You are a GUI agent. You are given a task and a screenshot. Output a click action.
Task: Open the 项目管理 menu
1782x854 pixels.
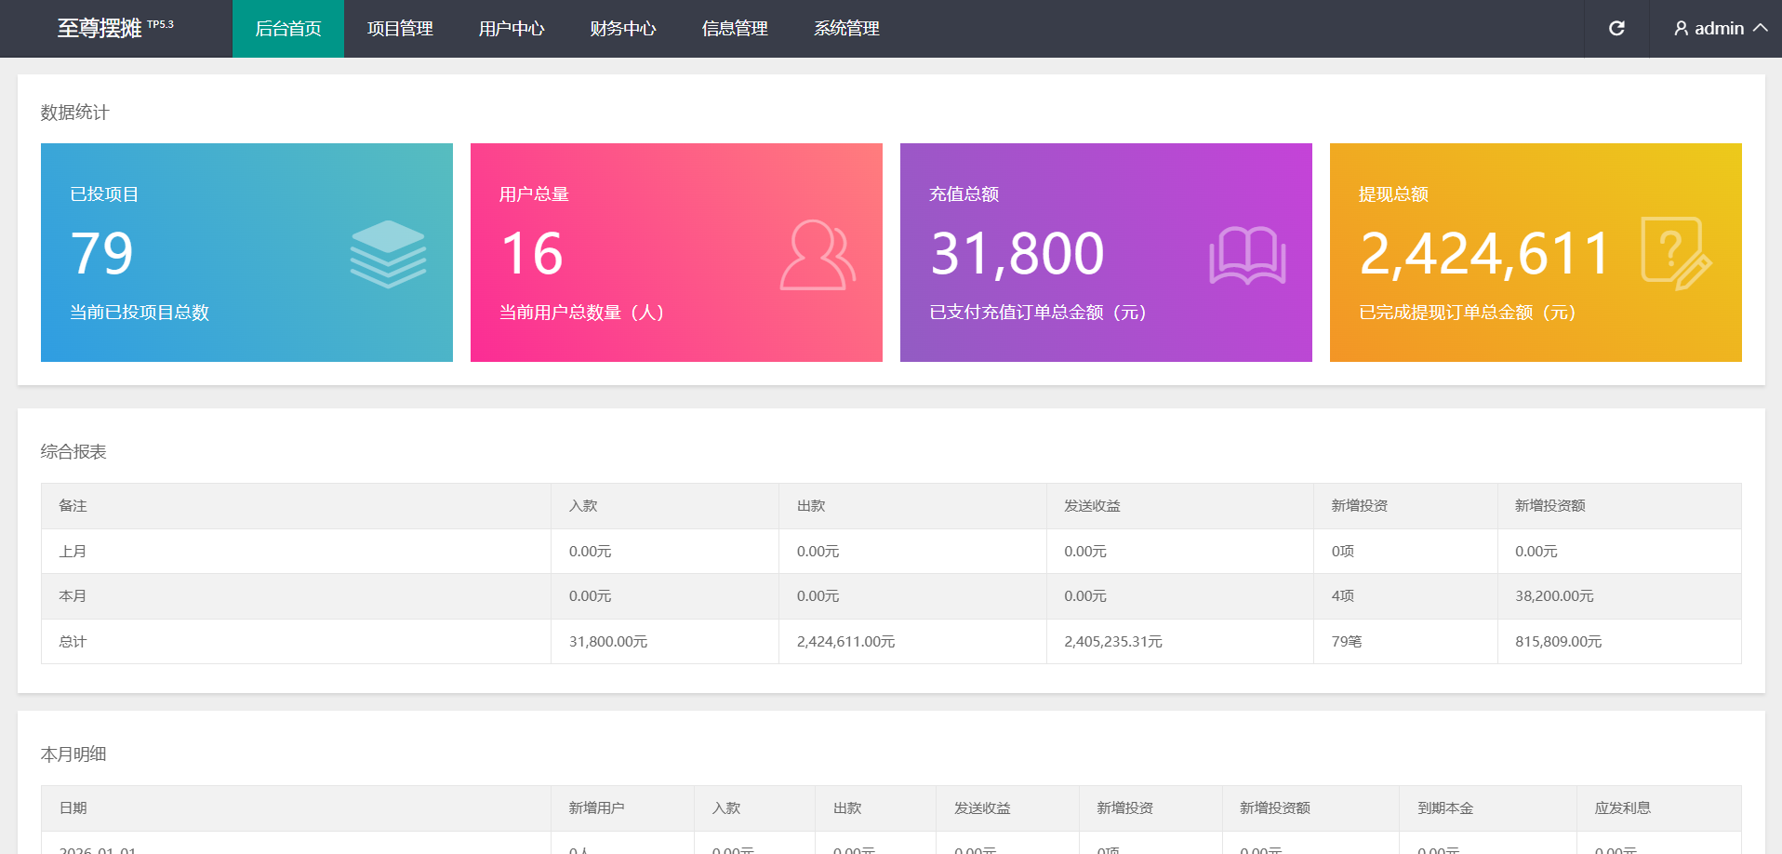pyautogui.click(x=400, y=29)
